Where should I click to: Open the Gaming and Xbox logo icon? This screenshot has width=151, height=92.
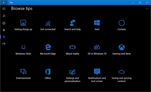click(x=122, y=47)
